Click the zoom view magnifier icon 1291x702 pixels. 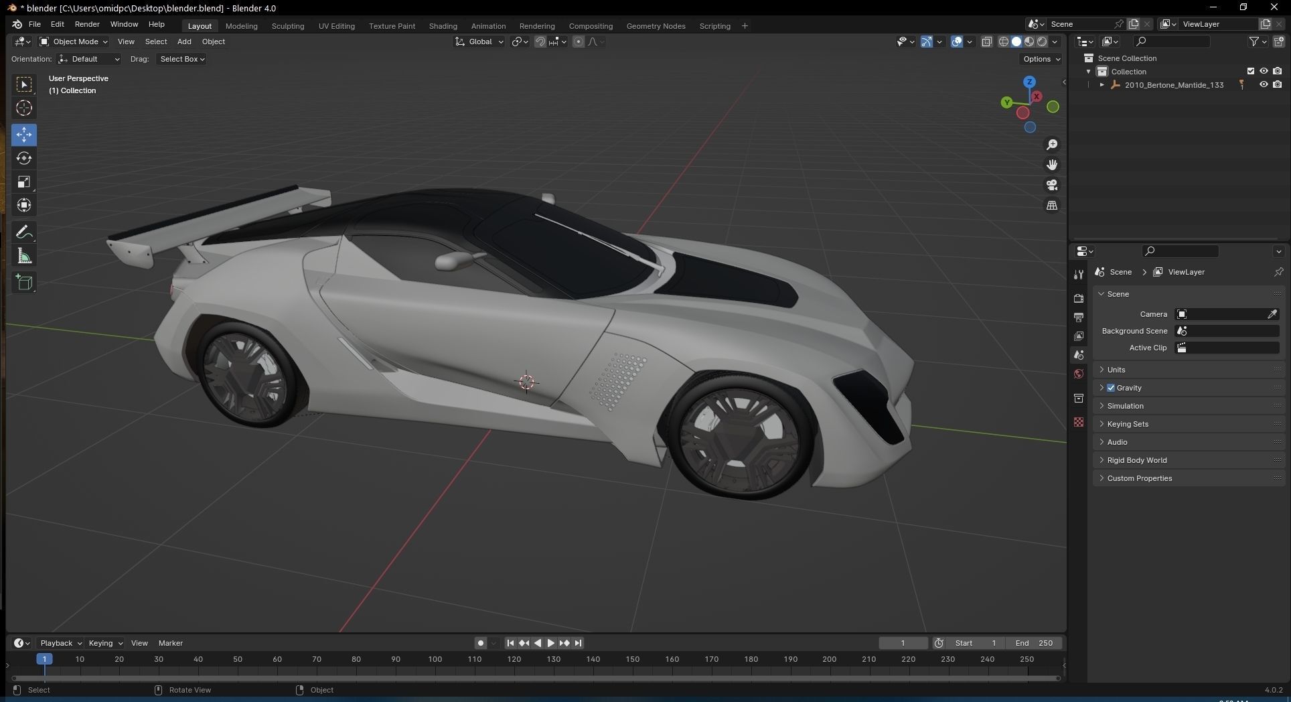[x=1052, y=145]
